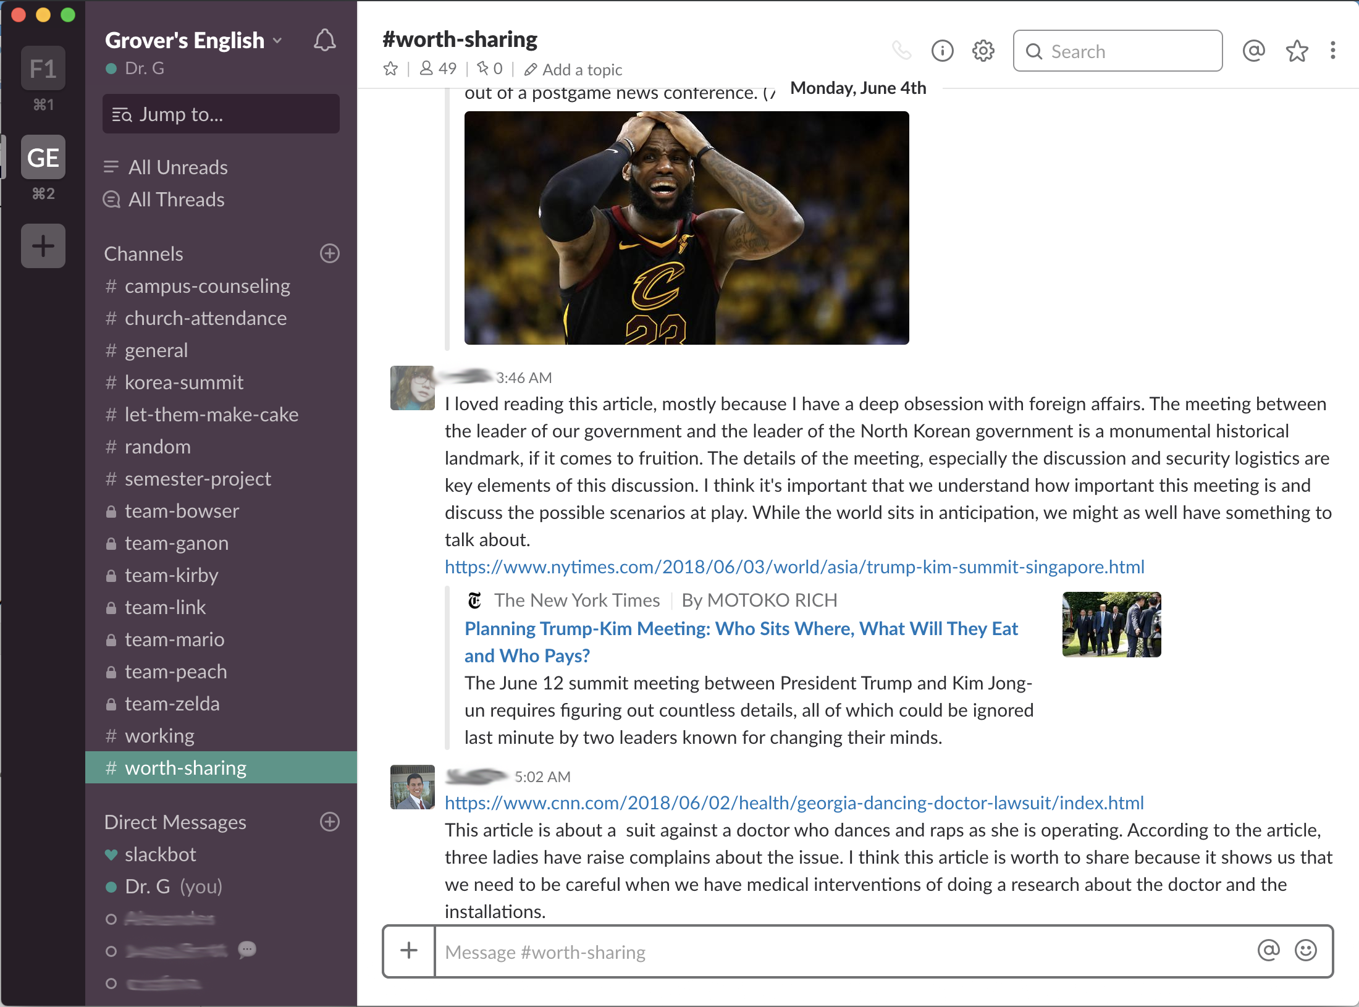The height and width of the screenshot is (1007, 1359).
Task: Open notification bell preferences
Action: 324,41
